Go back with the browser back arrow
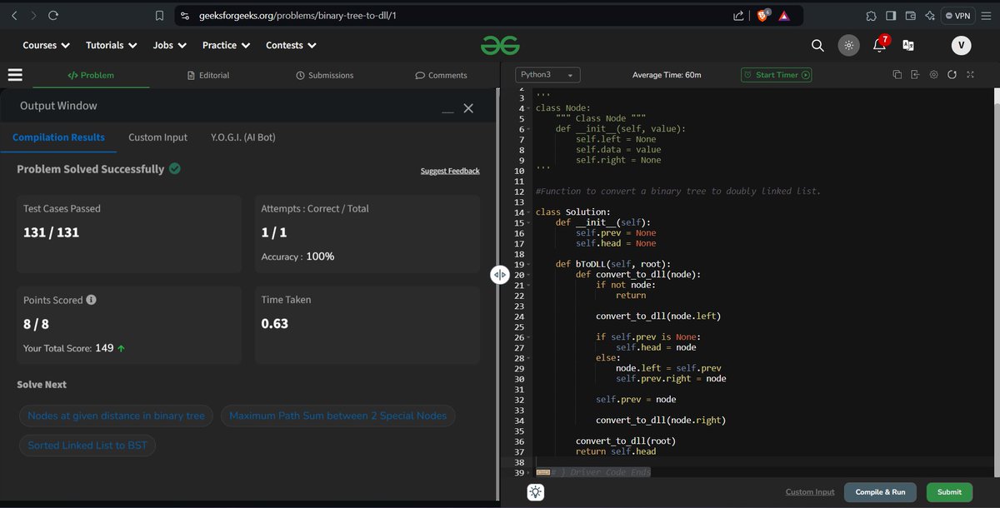Image resolution: width=1000 pixels, height=508 pixels. [13, 15]
